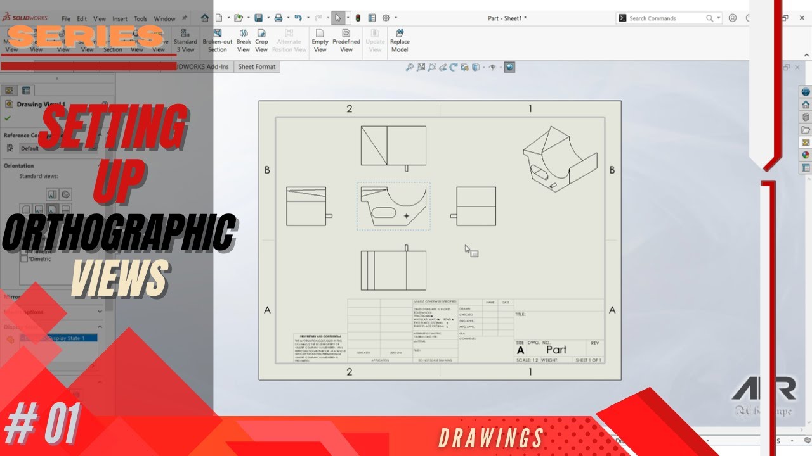This screenshot has height=456, width=812.
Task: Click the Print icon
Action: click(278, 18)
